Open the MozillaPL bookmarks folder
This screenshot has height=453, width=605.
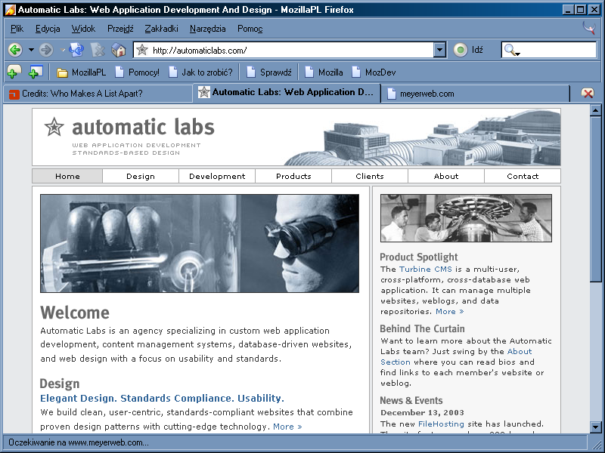pos(81,72)
